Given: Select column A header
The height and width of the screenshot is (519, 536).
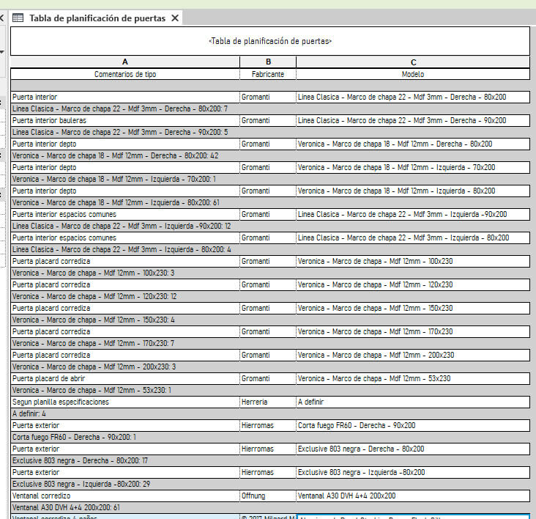Looking at the screenshot, I should (x=125, y=62).
